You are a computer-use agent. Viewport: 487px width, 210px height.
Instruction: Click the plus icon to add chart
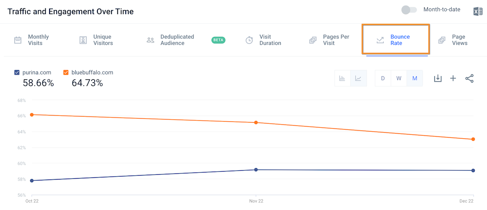tap(453, 79)
